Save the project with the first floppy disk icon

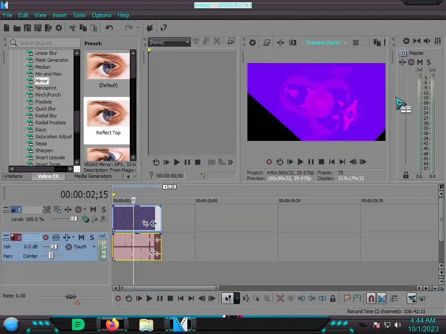click(27, 28)
